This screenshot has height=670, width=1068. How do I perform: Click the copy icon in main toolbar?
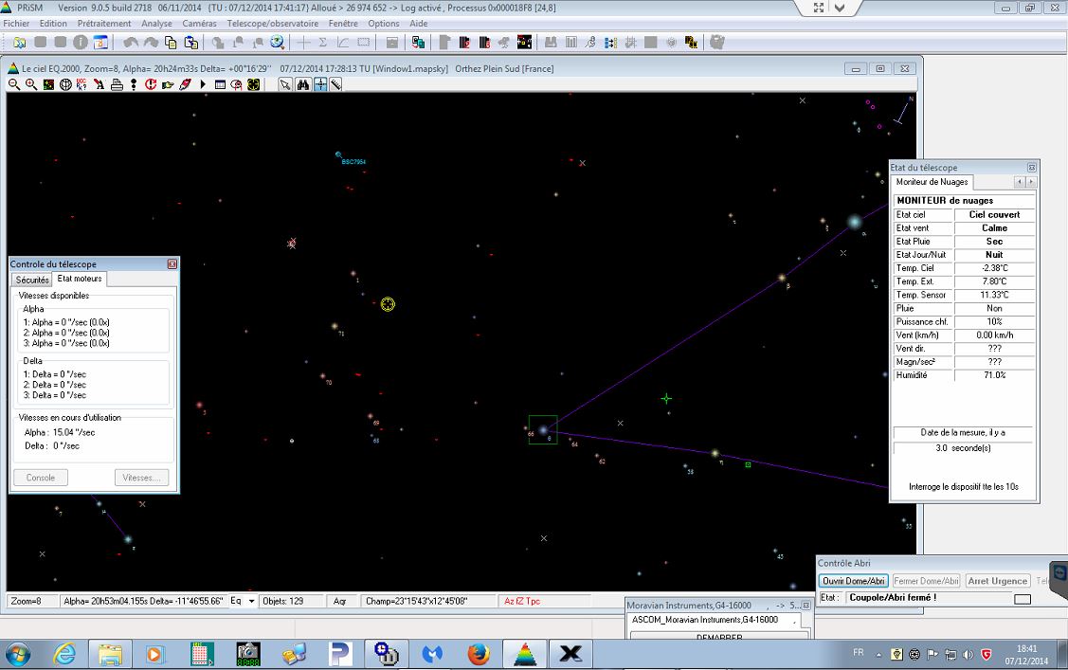pyautogui.click(x=171, y=43)
